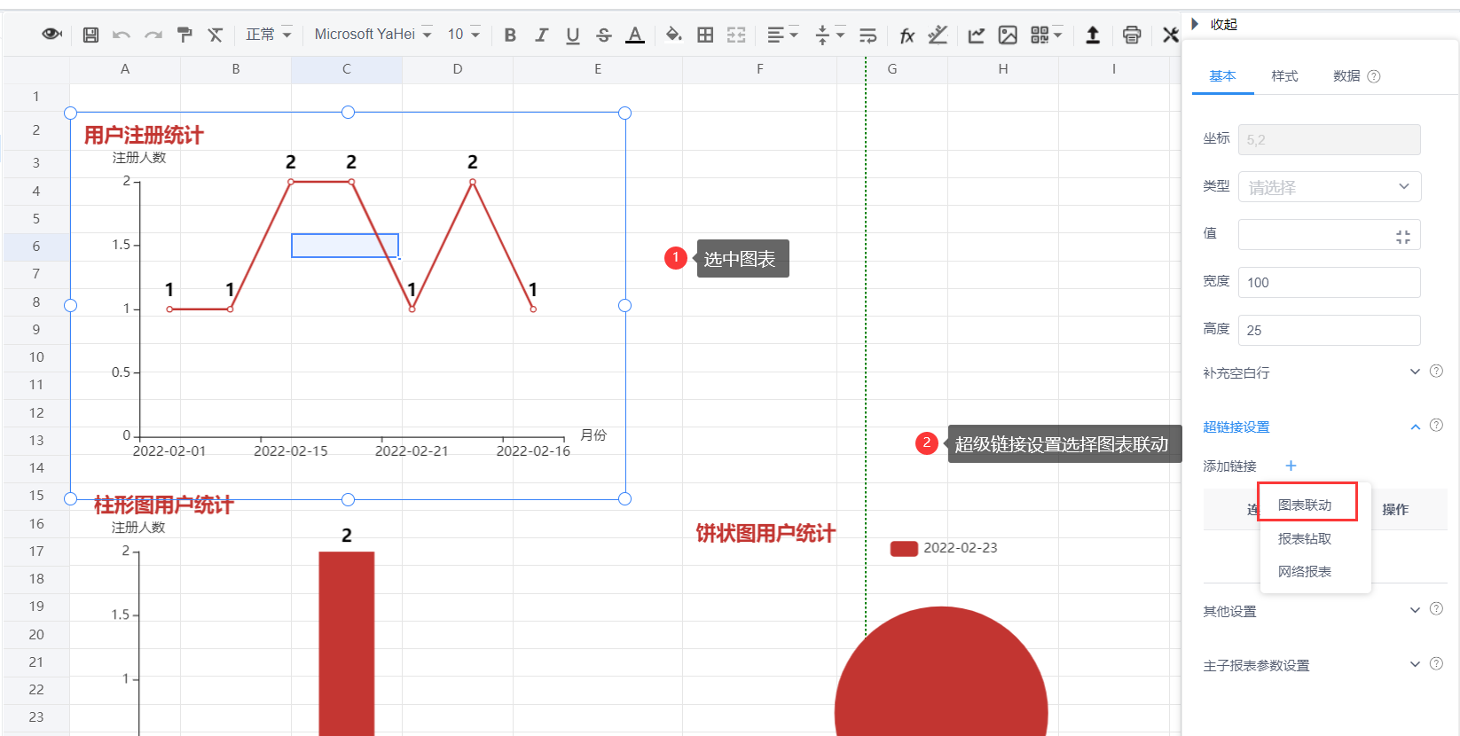Switch to the '数据' tab
This screenshot has height=736, width=1460.
1346,76
